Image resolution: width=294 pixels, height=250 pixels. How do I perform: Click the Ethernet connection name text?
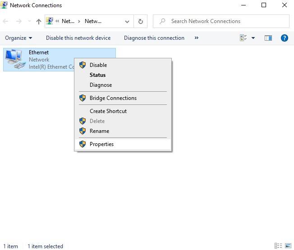click(39, 52)
